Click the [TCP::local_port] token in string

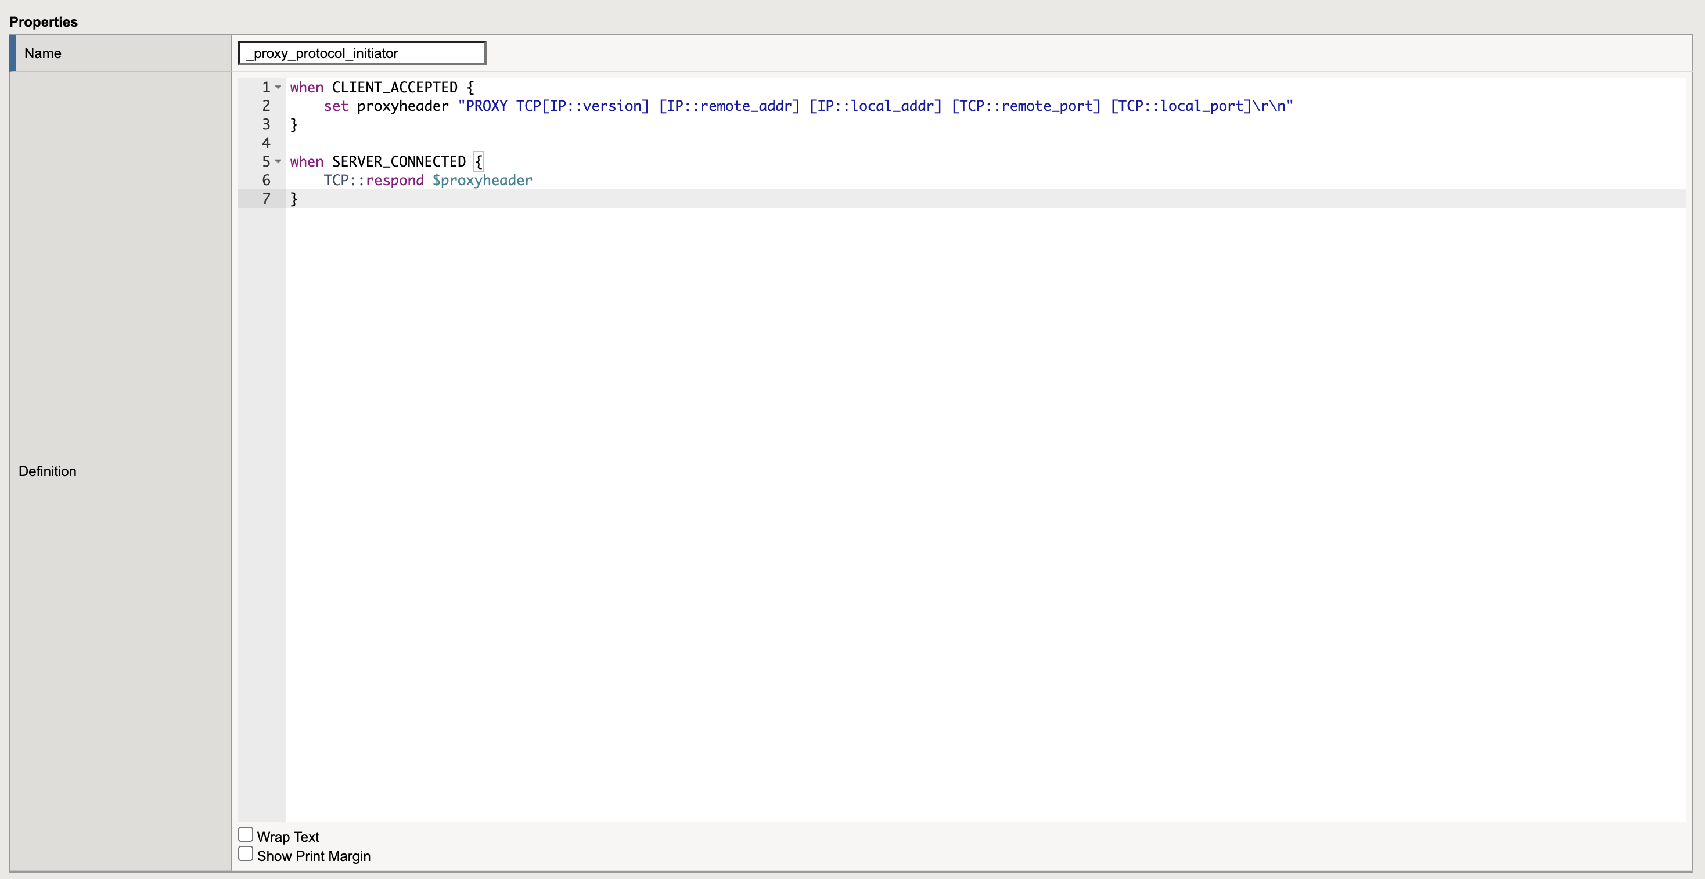pyautogui.click(x=1180, y=106)
